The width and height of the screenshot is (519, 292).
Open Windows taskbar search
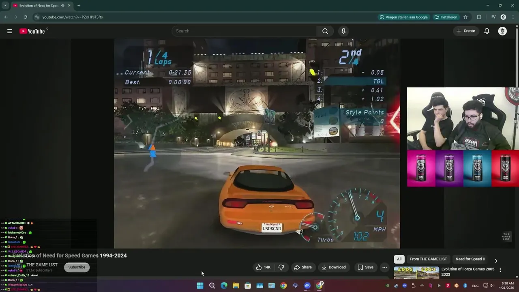point(212,286)
